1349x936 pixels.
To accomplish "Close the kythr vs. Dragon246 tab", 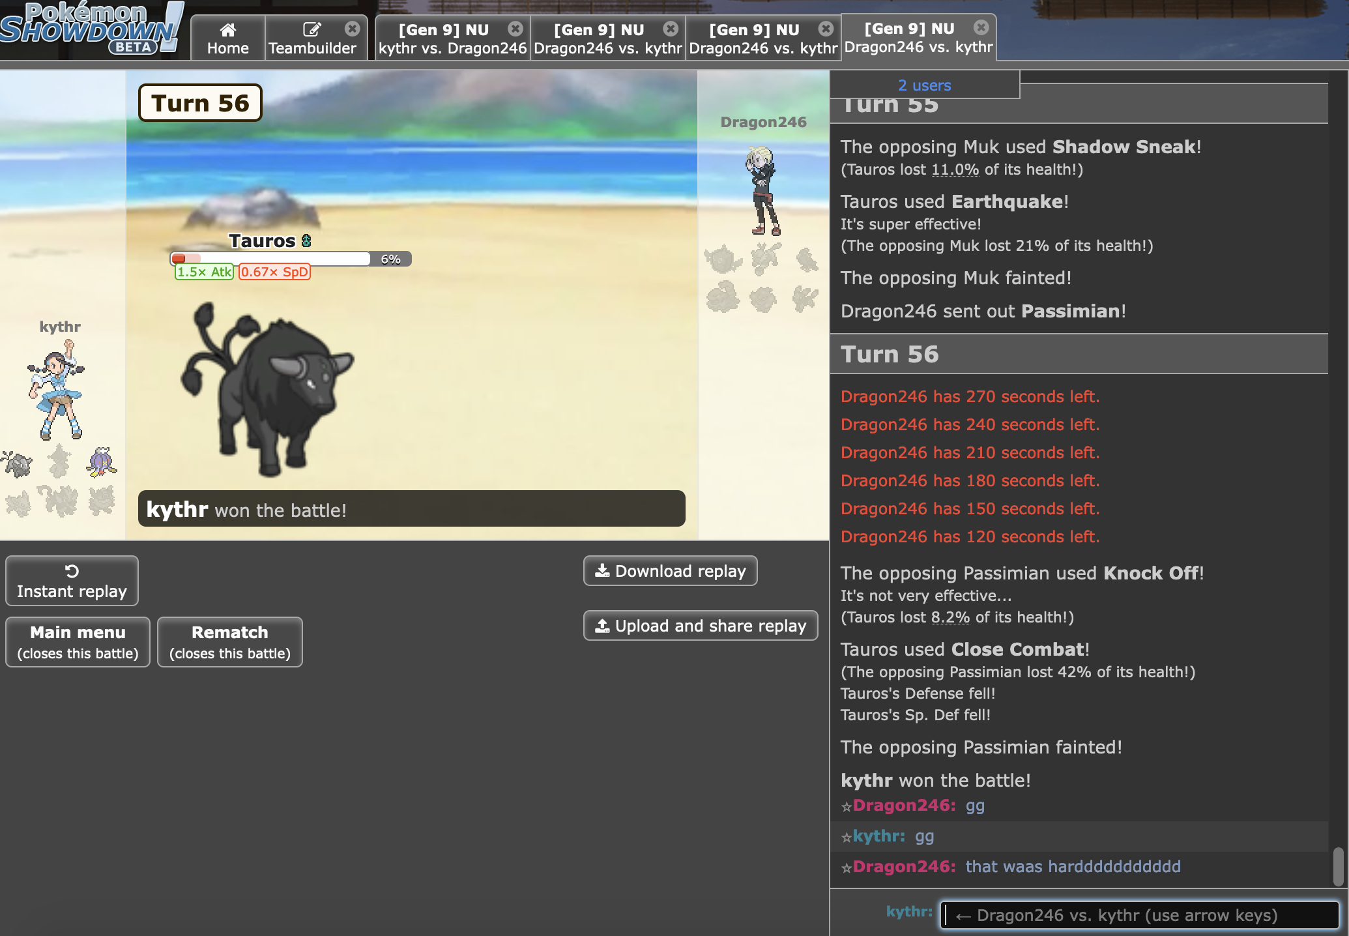I will coord(515,29).
